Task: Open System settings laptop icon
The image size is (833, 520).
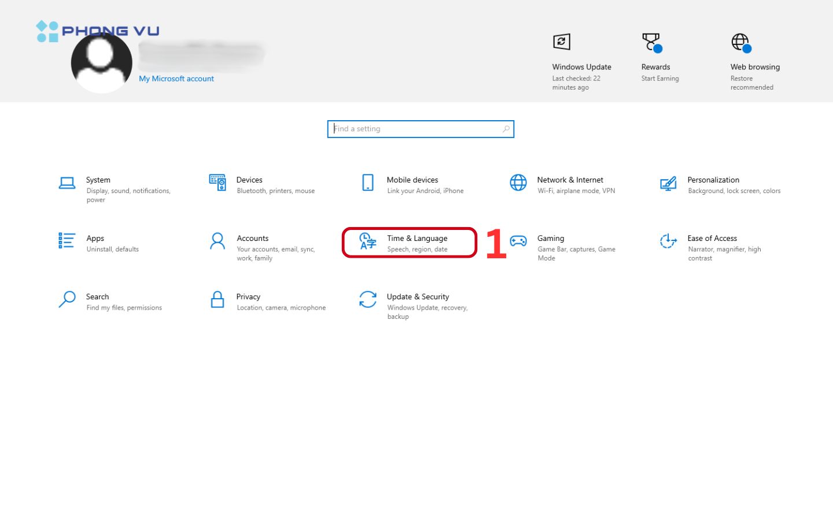Action: [x=67, y=183]
